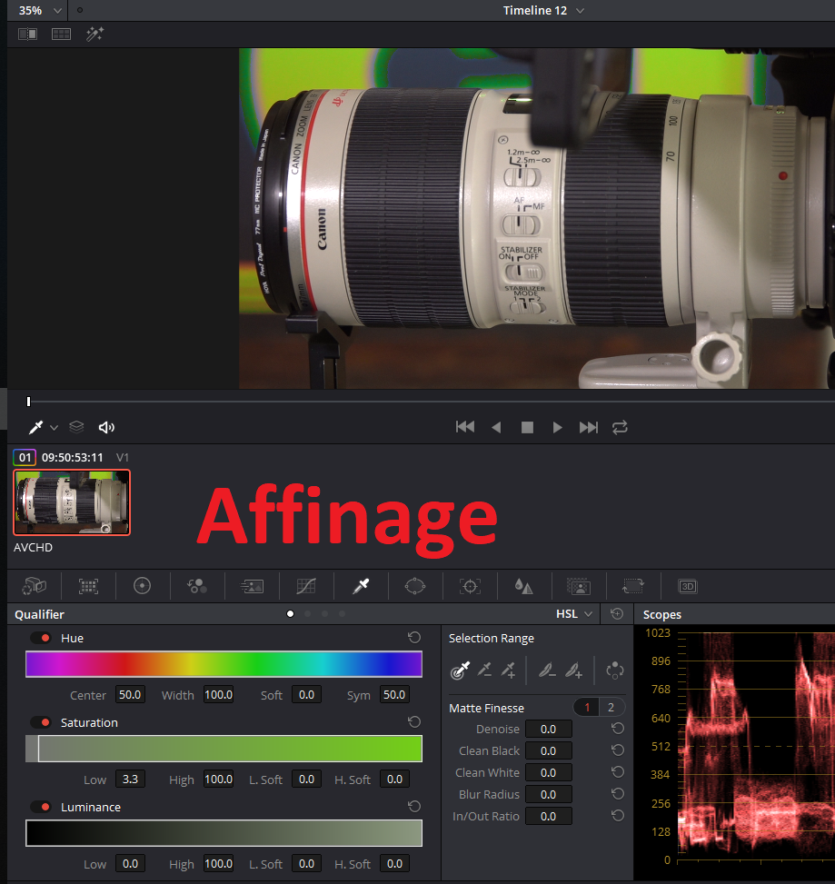The image size is (835, 884).
Task: Select the AVCHD clip thumbnail
Action: click(72, 502)
